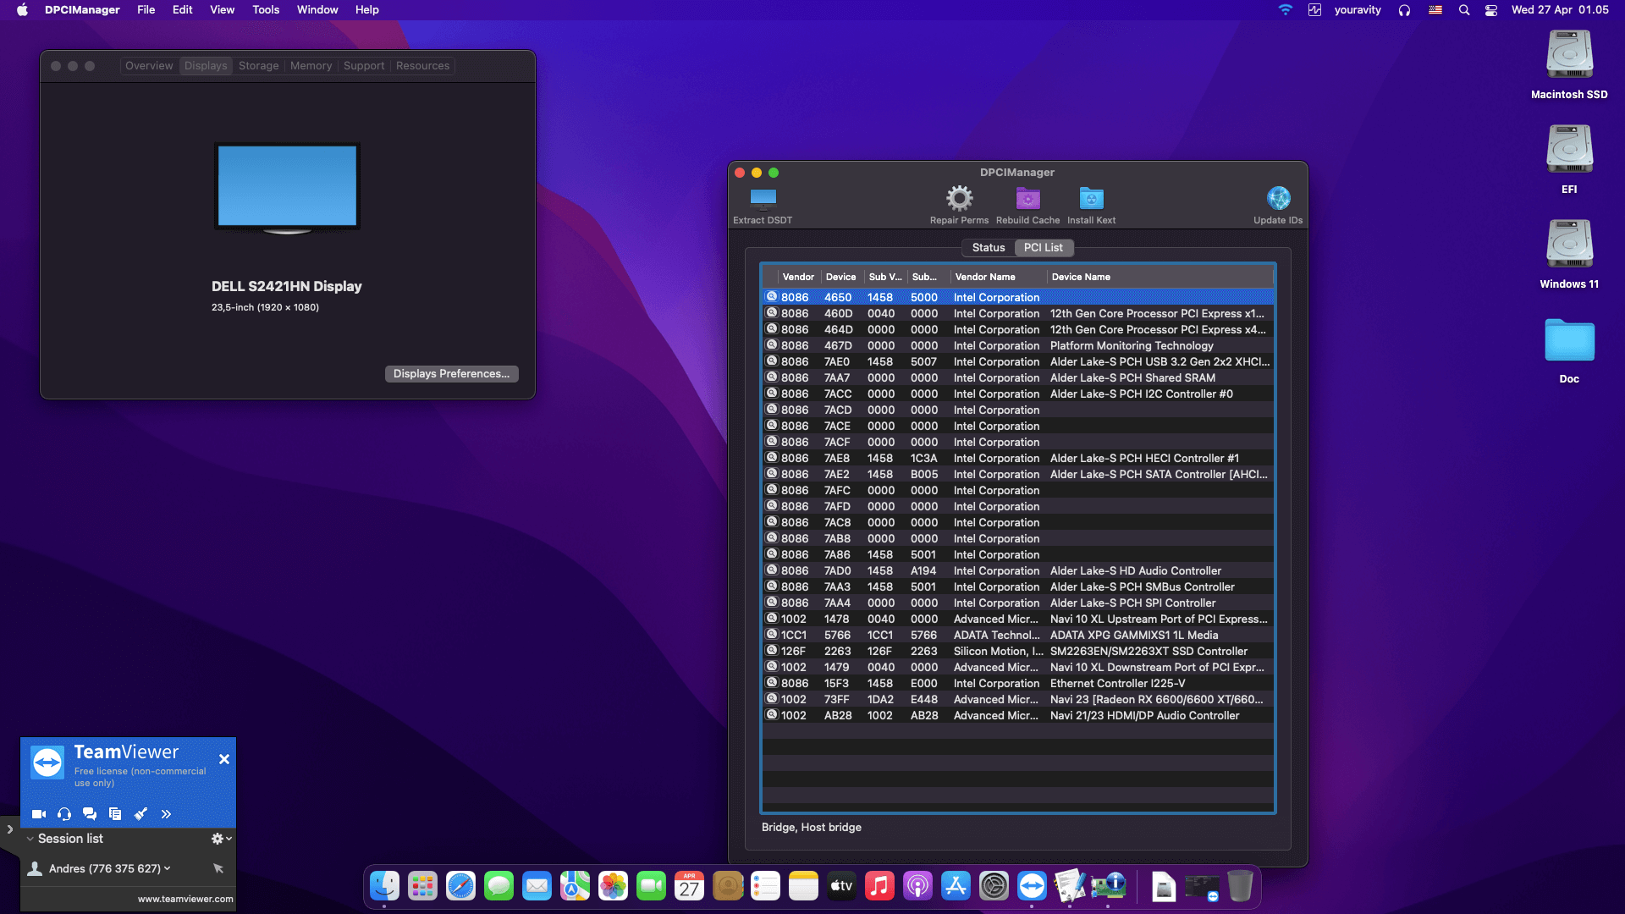Image resolution: width=1625 pixels, height=914 pixels.
Task: Sort by the Device column header
Action: click(x=840, y=277)
